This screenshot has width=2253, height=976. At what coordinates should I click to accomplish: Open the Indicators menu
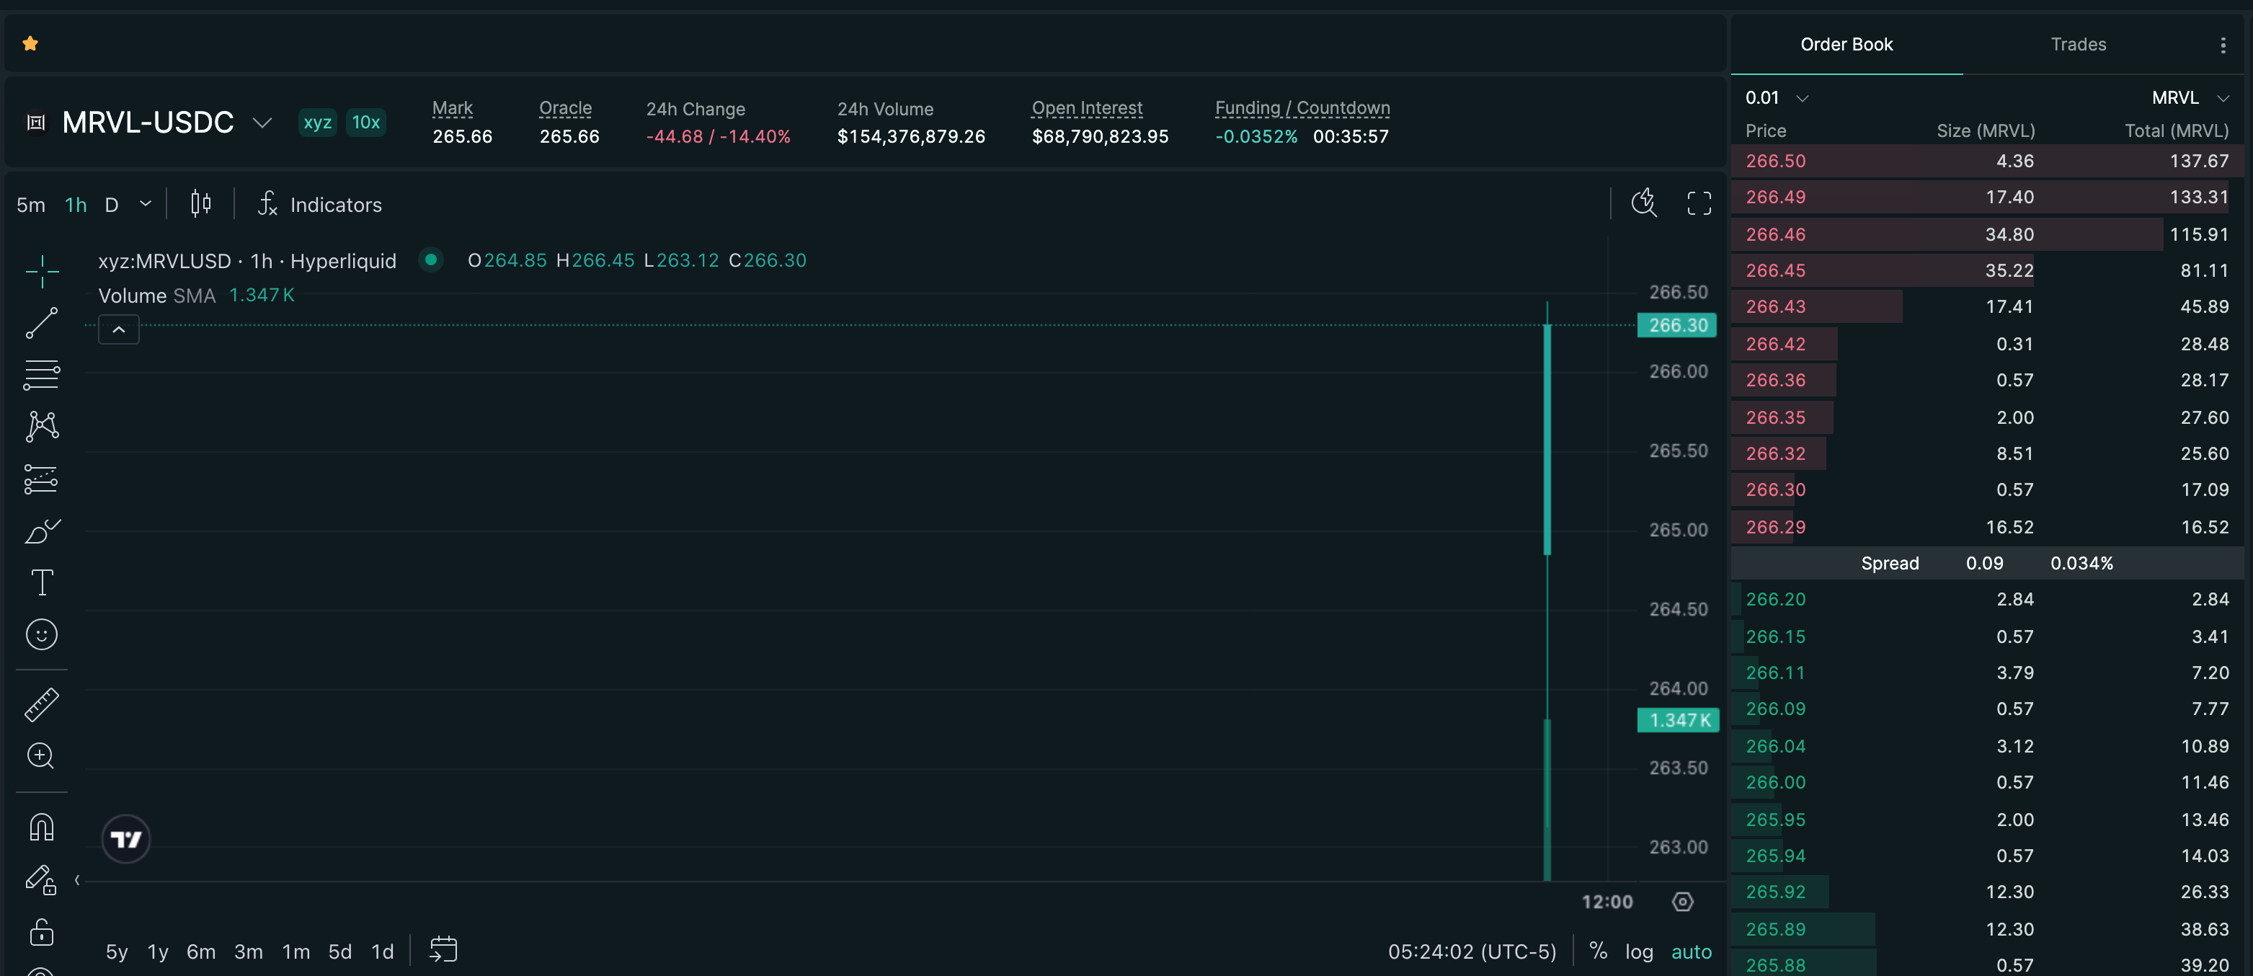pyautogui.click(x=320, y=204)
